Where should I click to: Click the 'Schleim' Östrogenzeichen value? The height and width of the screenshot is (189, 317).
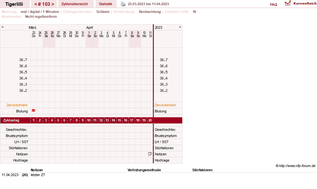coord(103,12)
